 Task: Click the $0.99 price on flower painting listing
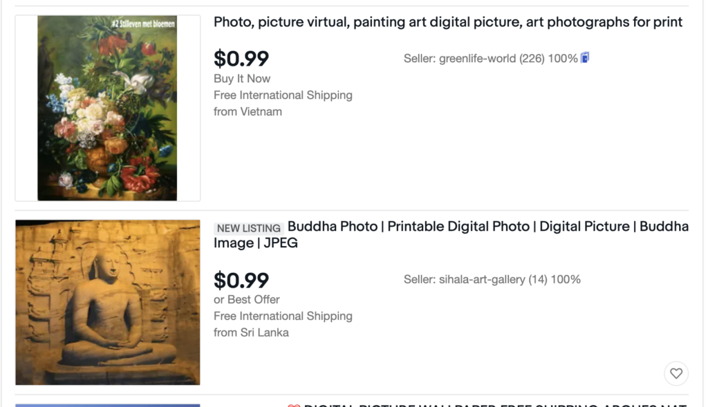241,59
